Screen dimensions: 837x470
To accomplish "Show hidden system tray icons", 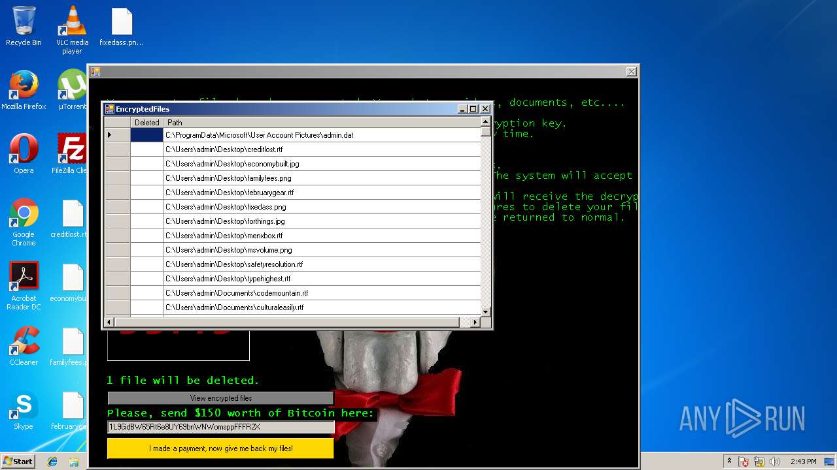I will point(729,461).
